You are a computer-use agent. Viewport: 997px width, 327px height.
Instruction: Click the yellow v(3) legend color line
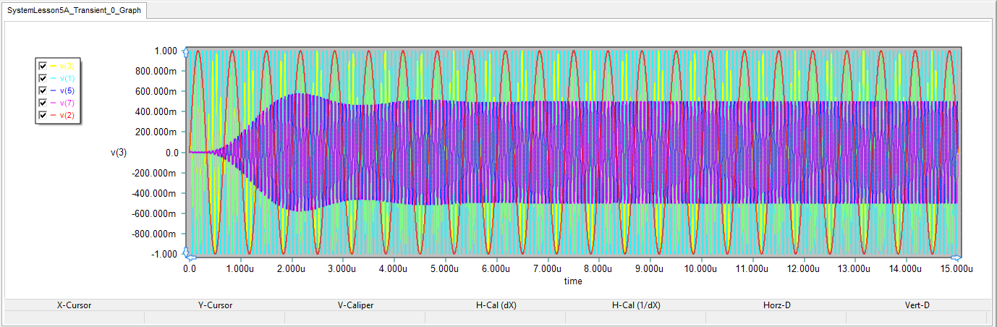pyautogui.click(x=54, y=66)
